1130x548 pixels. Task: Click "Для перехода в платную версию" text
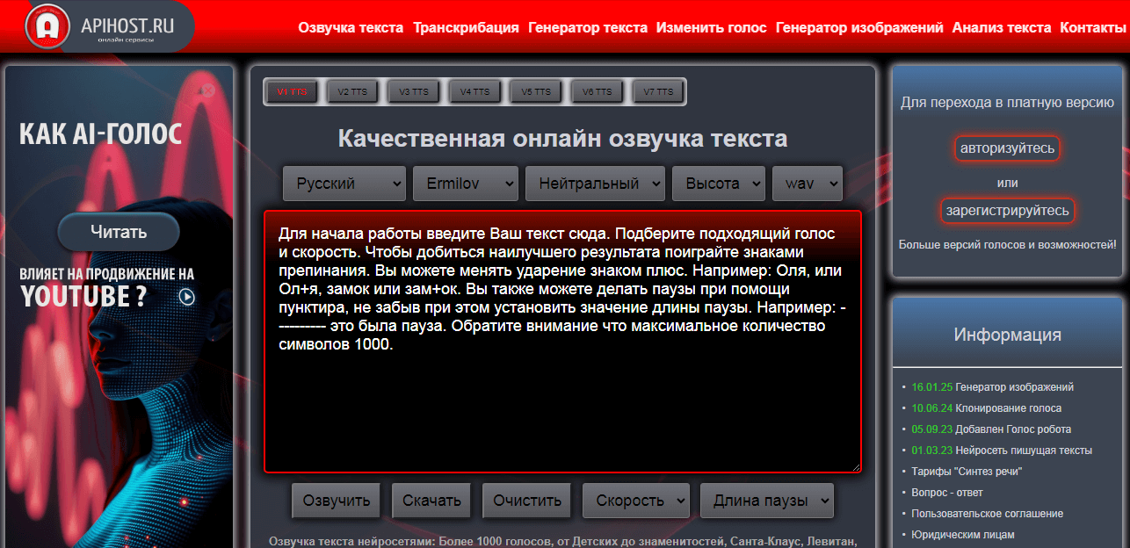tap(1007, 103)
